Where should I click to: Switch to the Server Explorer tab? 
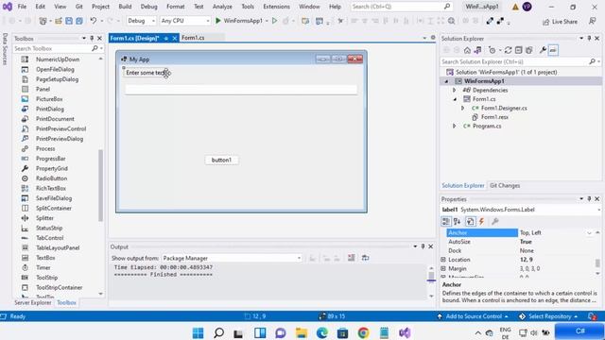33,302
